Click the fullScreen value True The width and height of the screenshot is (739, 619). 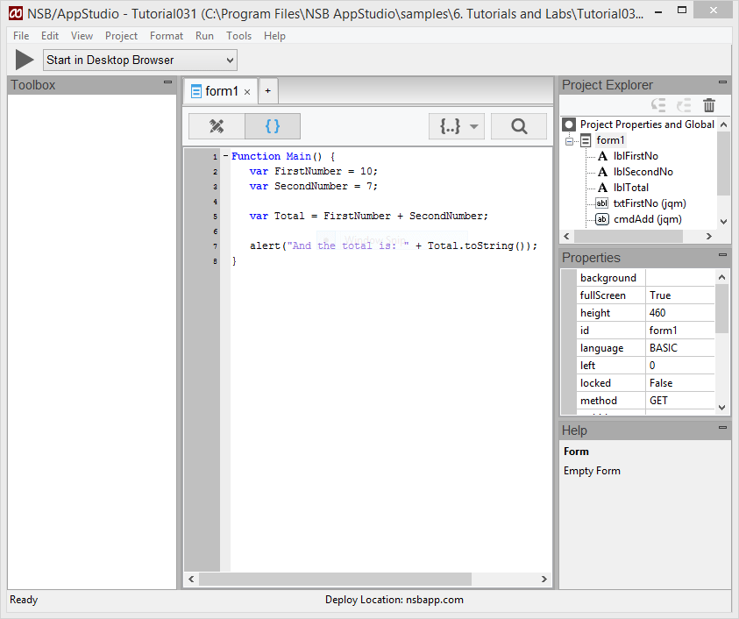(x=680, y=295)
